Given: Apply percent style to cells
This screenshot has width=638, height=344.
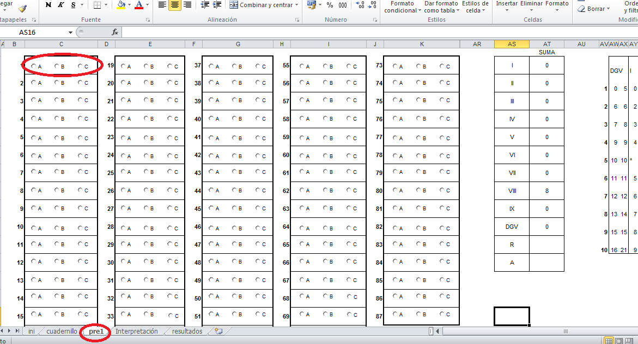Looking at the screenshot, I should click(x=330, y=5).
